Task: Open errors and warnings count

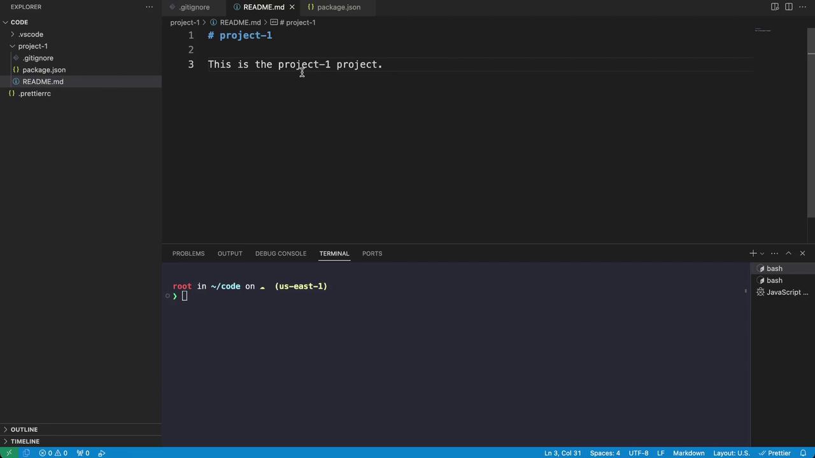Action: click(x=53, y=453)
